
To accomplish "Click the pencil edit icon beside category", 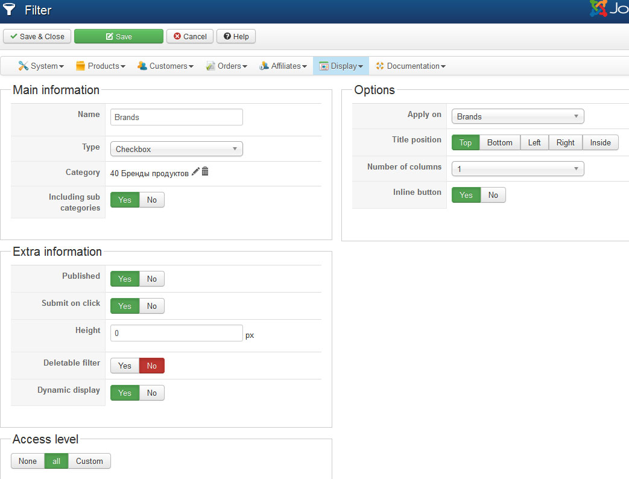I will 195,172.
